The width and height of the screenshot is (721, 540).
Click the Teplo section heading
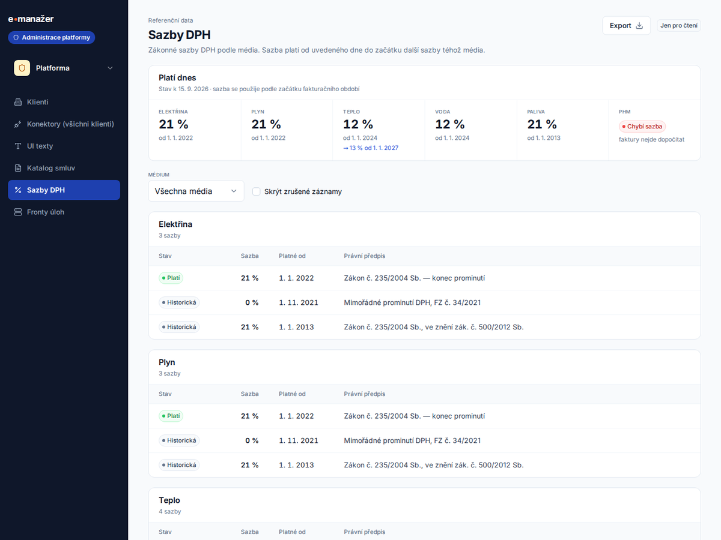point(169,500)
